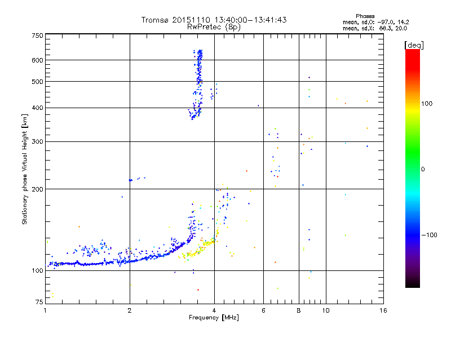The height and width of the screenshot is (338, 451).
Task: Click the colorbar tick label '100'
Action: point(427,104)
